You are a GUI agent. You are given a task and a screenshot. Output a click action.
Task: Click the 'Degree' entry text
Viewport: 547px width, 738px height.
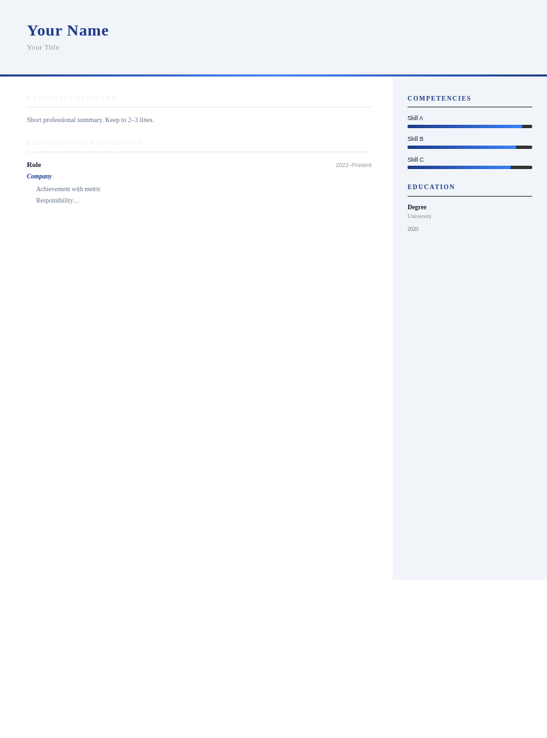[x=417, y=207]
